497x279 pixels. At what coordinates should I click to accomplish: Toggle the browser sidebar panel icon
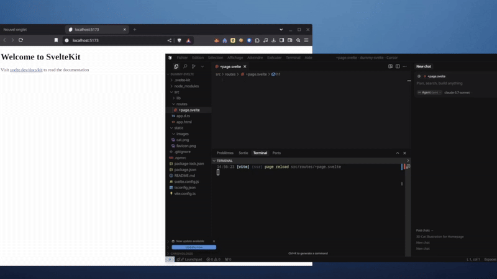(x=282, y=40)
